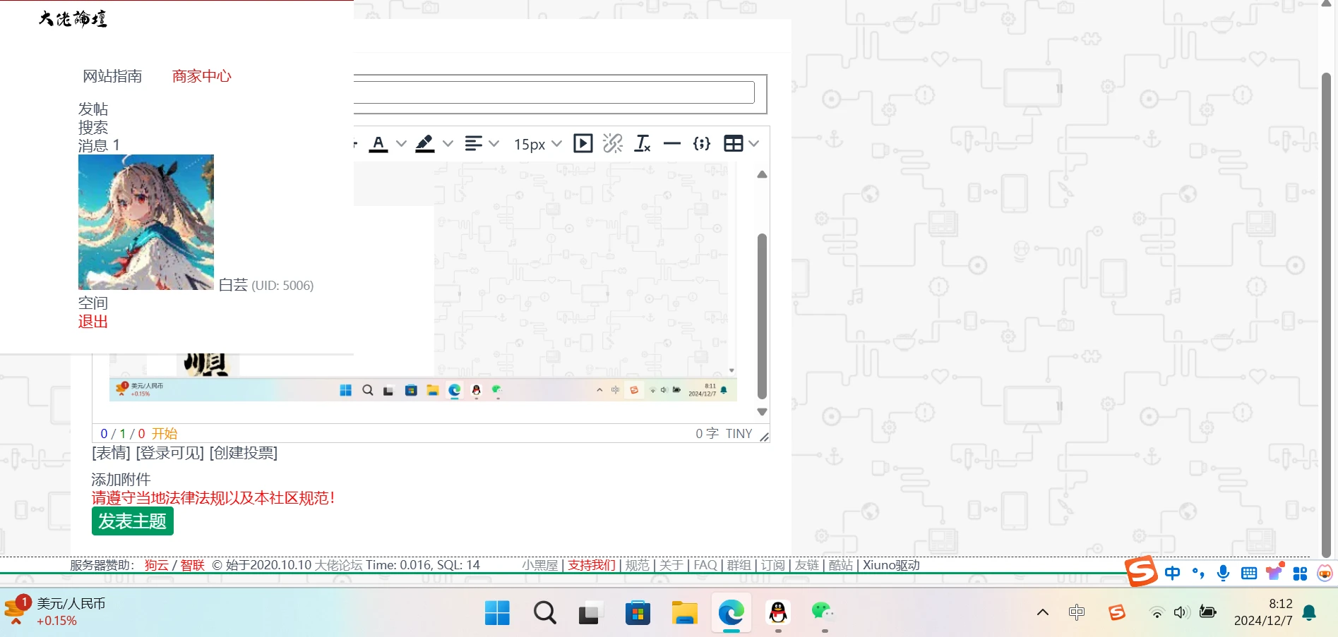Toggle Sogou Chinese/English input mode
This screenshot has width=1338, height=637.
(1172, 574)
